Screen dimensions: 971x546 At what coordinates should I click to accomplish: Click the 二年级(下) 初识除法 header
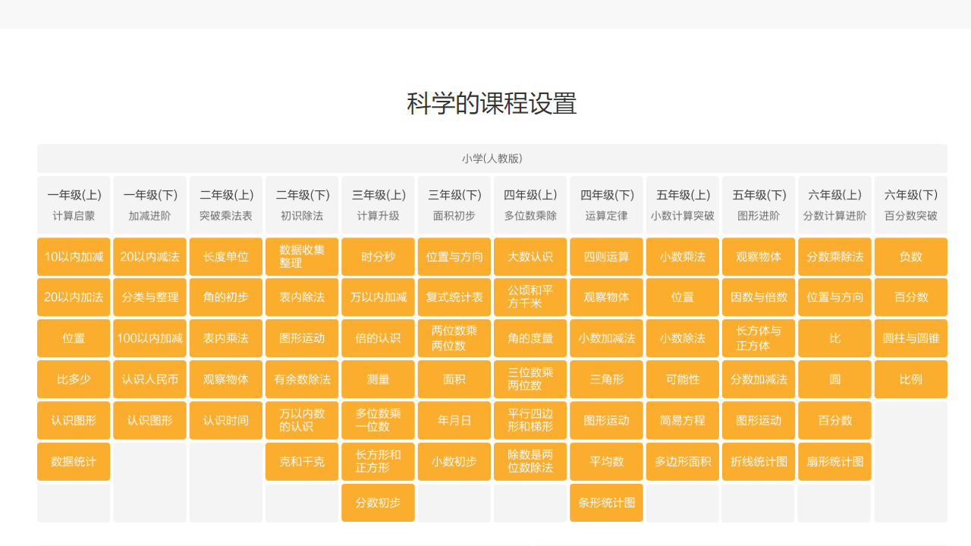(x=302, y=205)
